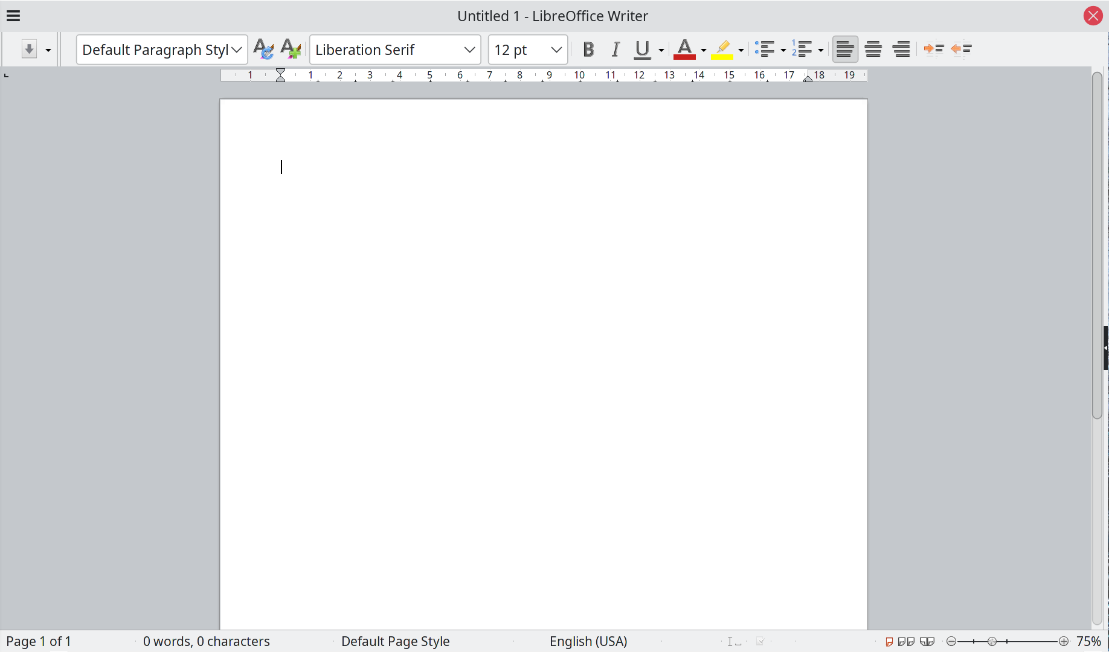This screenshot has height=652, width=1109.
Task: Click the Decrease Indent icon
Action: coord(962,50)
